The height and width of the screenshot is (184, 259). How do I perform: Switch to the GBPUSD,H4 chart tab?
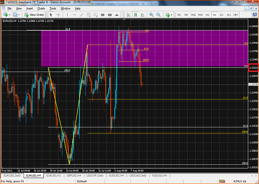[x=74, y=176]
